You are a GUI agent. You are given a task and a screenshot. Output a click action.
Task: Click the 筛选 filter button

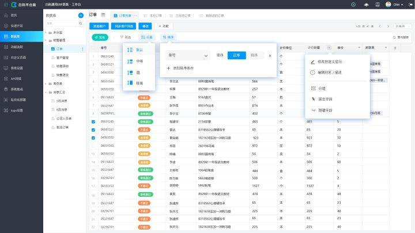pyautogui.click(x=126, y=37)
